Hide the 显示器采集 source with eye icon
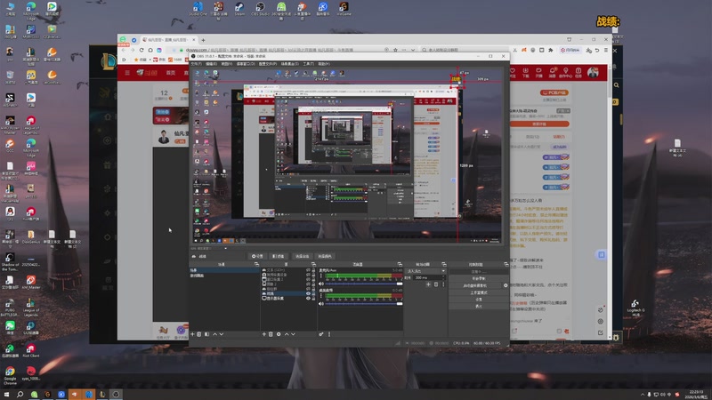 [x=308, y=299]
